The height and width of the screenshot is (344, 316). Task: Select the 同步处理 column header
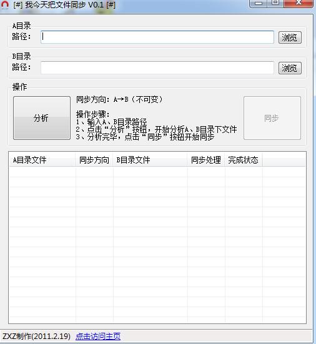pyautogui.click(x=206, y=160)
